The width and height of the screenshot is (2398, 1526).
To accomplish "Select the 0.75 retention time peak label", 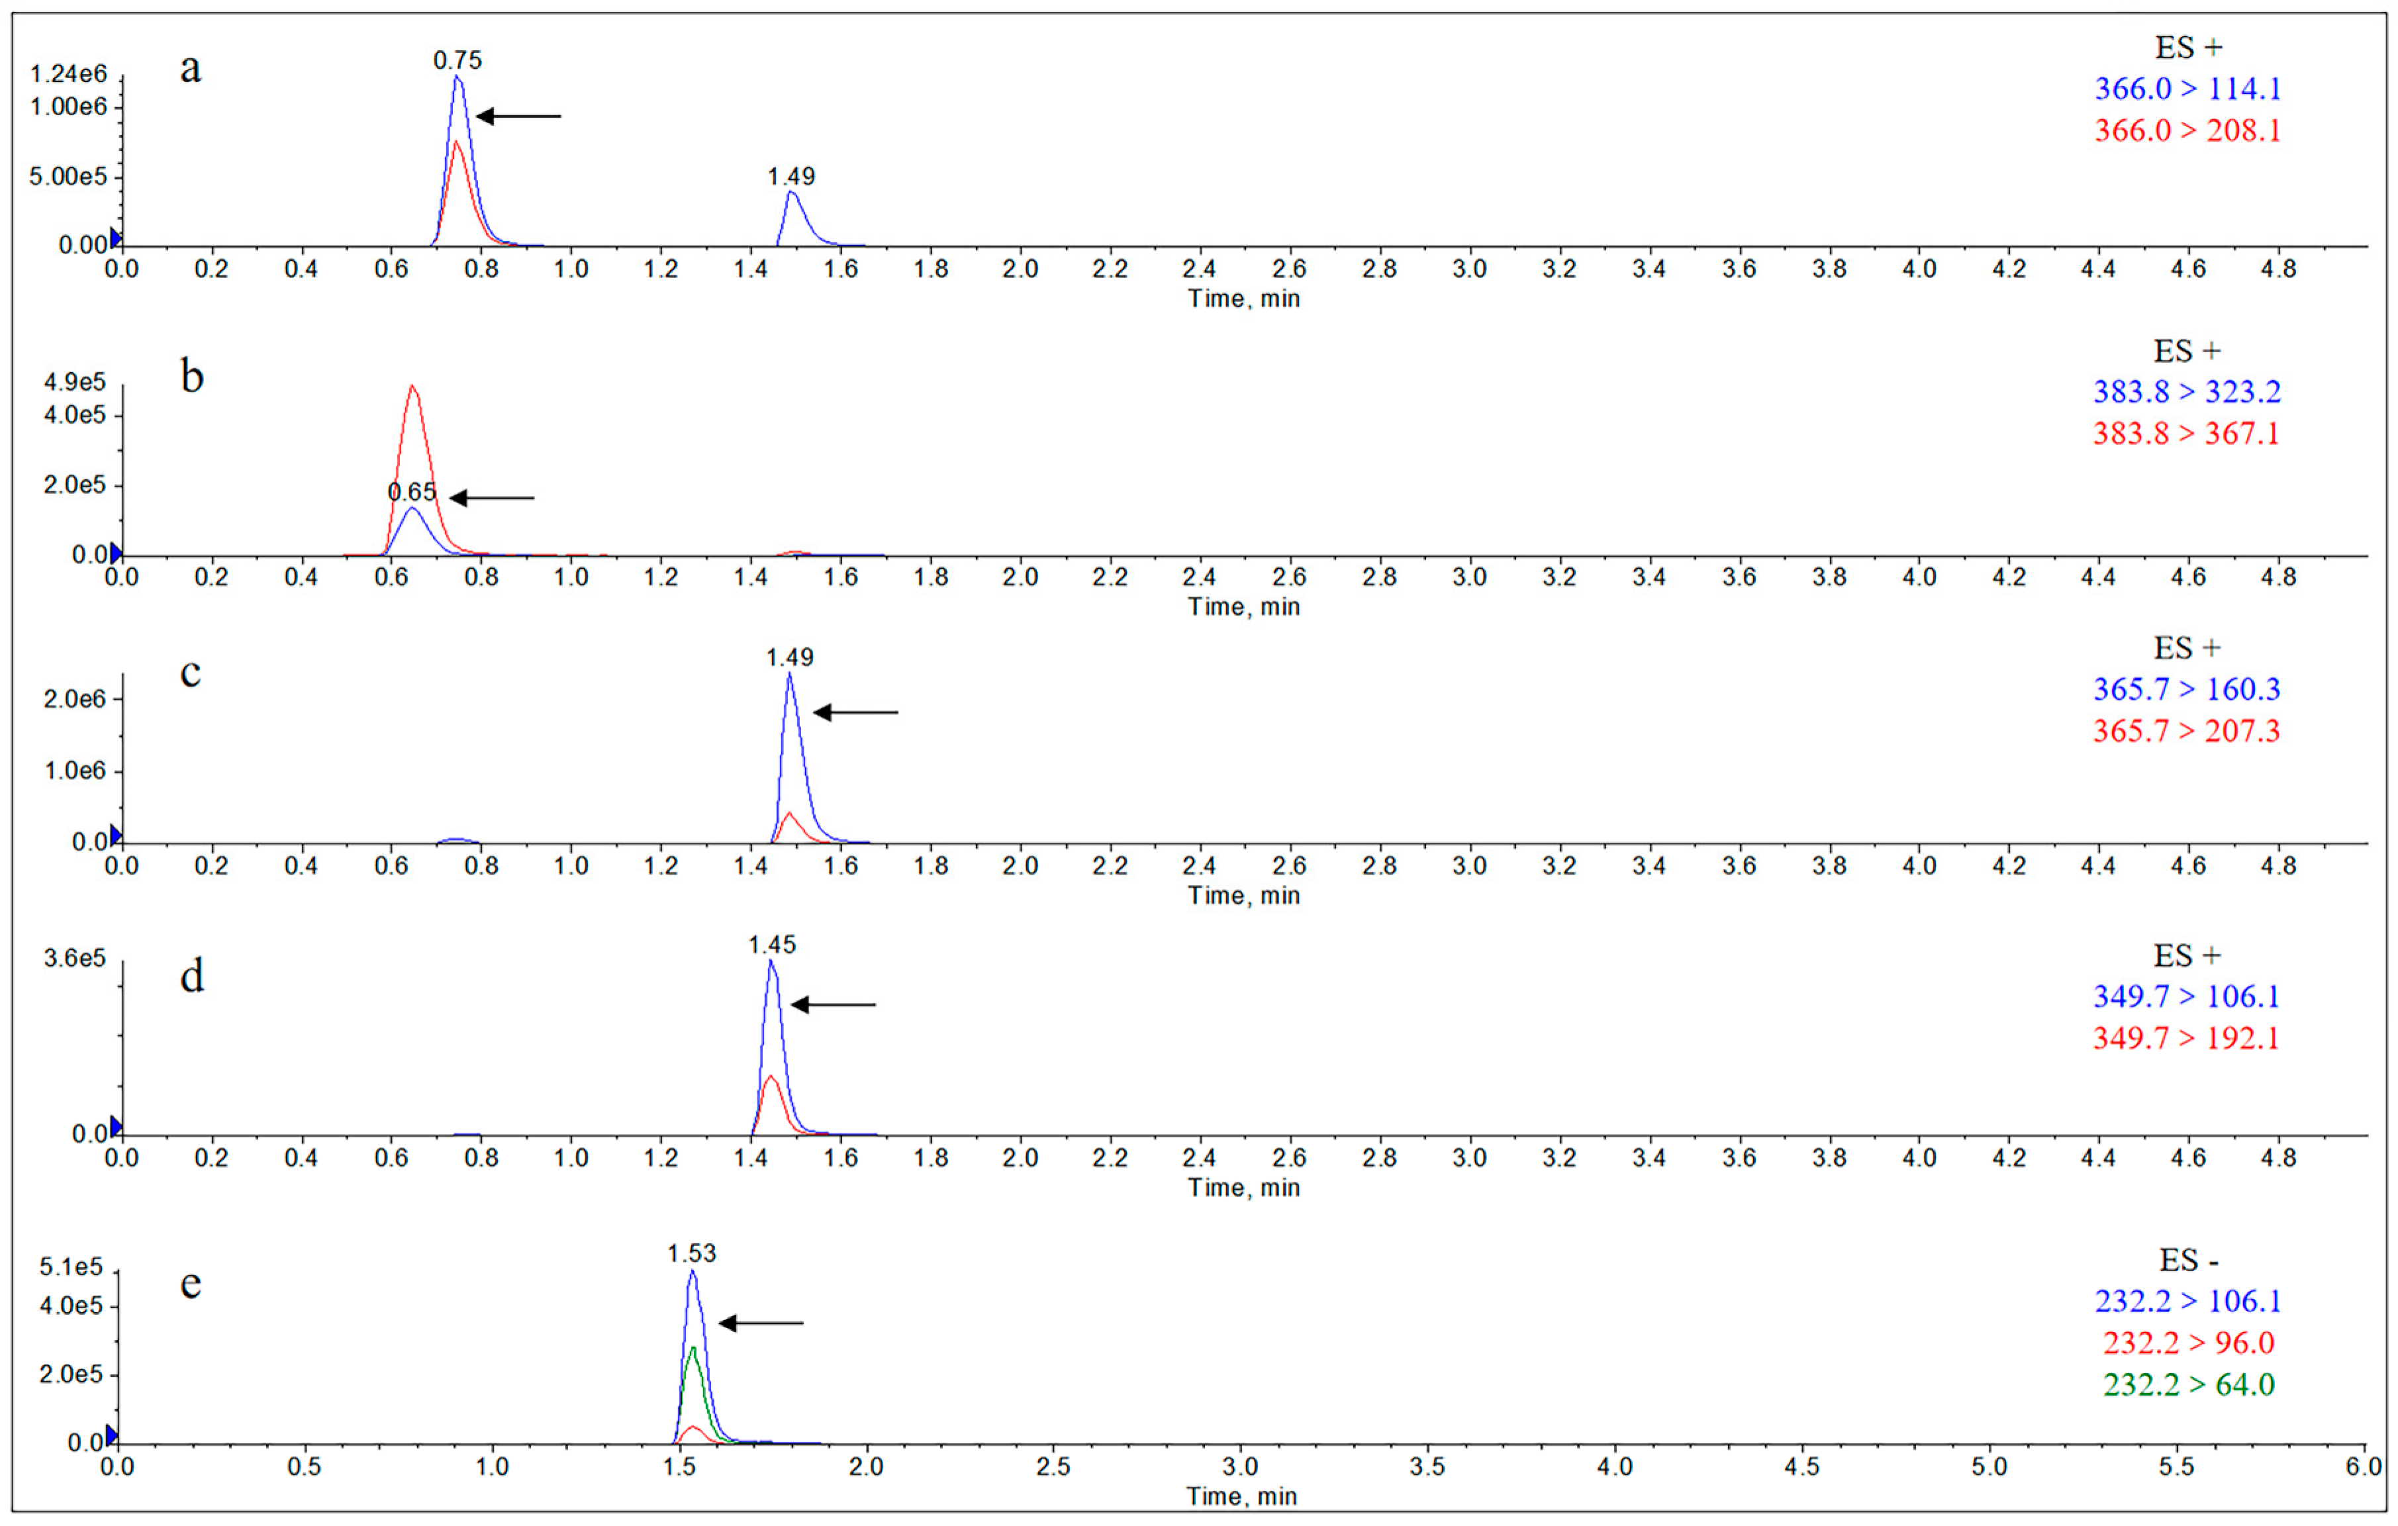I will tap(457, 61).
